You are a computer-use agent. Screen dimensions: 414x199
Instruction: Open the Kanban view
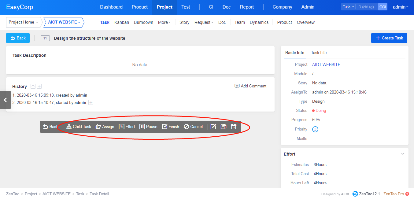click(121, 22)
